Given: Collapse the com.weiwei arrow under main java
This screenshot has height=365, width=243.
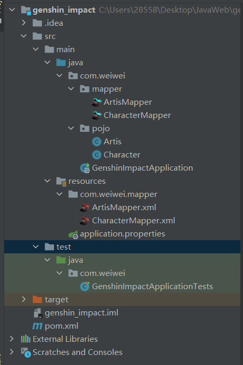Looking at the screenshot, I should 59,75.
